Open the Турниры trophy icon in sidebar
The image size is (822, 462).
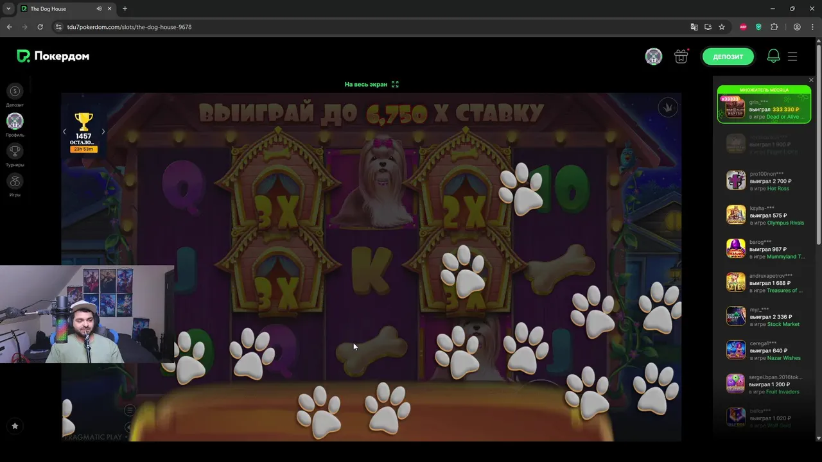click(x=15, y=151)
